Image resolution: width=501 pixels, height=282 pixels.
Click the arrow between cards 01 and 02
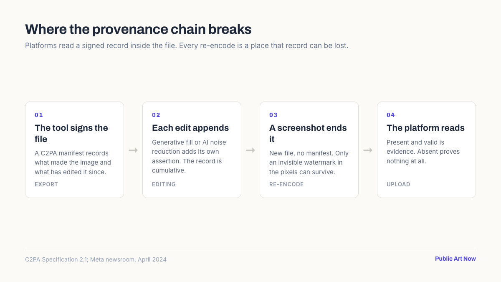click(x=133, y=150)
